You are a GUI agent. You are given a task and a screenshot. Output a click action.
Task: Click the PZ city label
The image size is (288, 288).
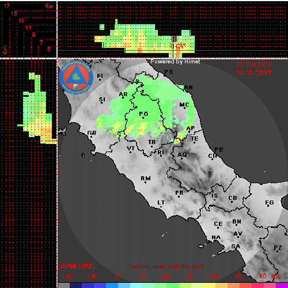[x=278, y=248]
